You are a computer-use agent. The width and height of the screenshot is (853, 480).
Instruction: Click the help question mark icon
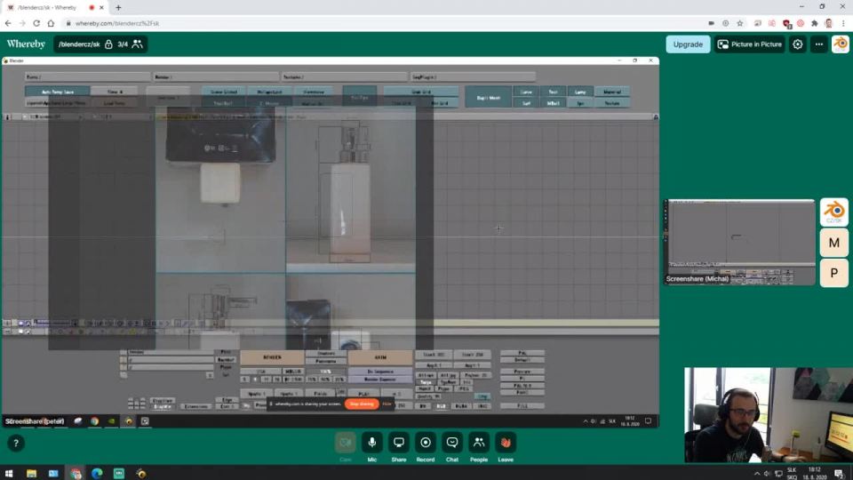coord(16,443)
